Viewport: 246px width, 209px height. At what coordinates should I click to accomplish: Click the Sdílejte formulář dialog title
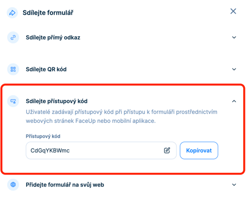[48, 13]
